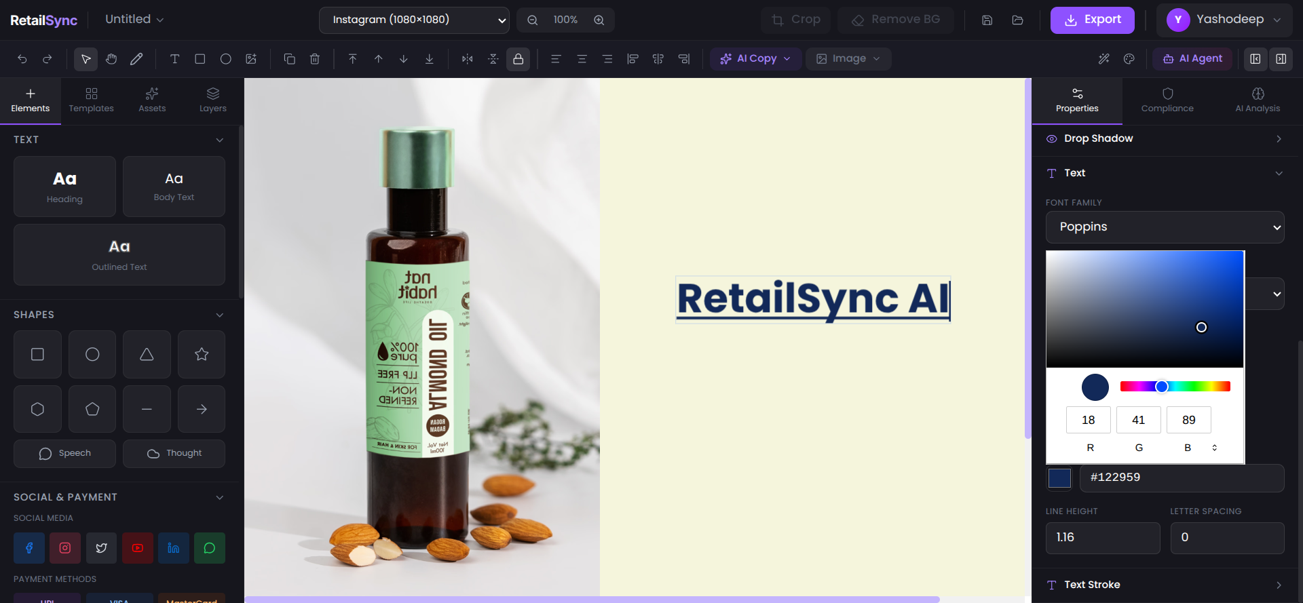1303x603 pixels.
Task: Align objects to horizontal center
Action: [x=658, y=59]
